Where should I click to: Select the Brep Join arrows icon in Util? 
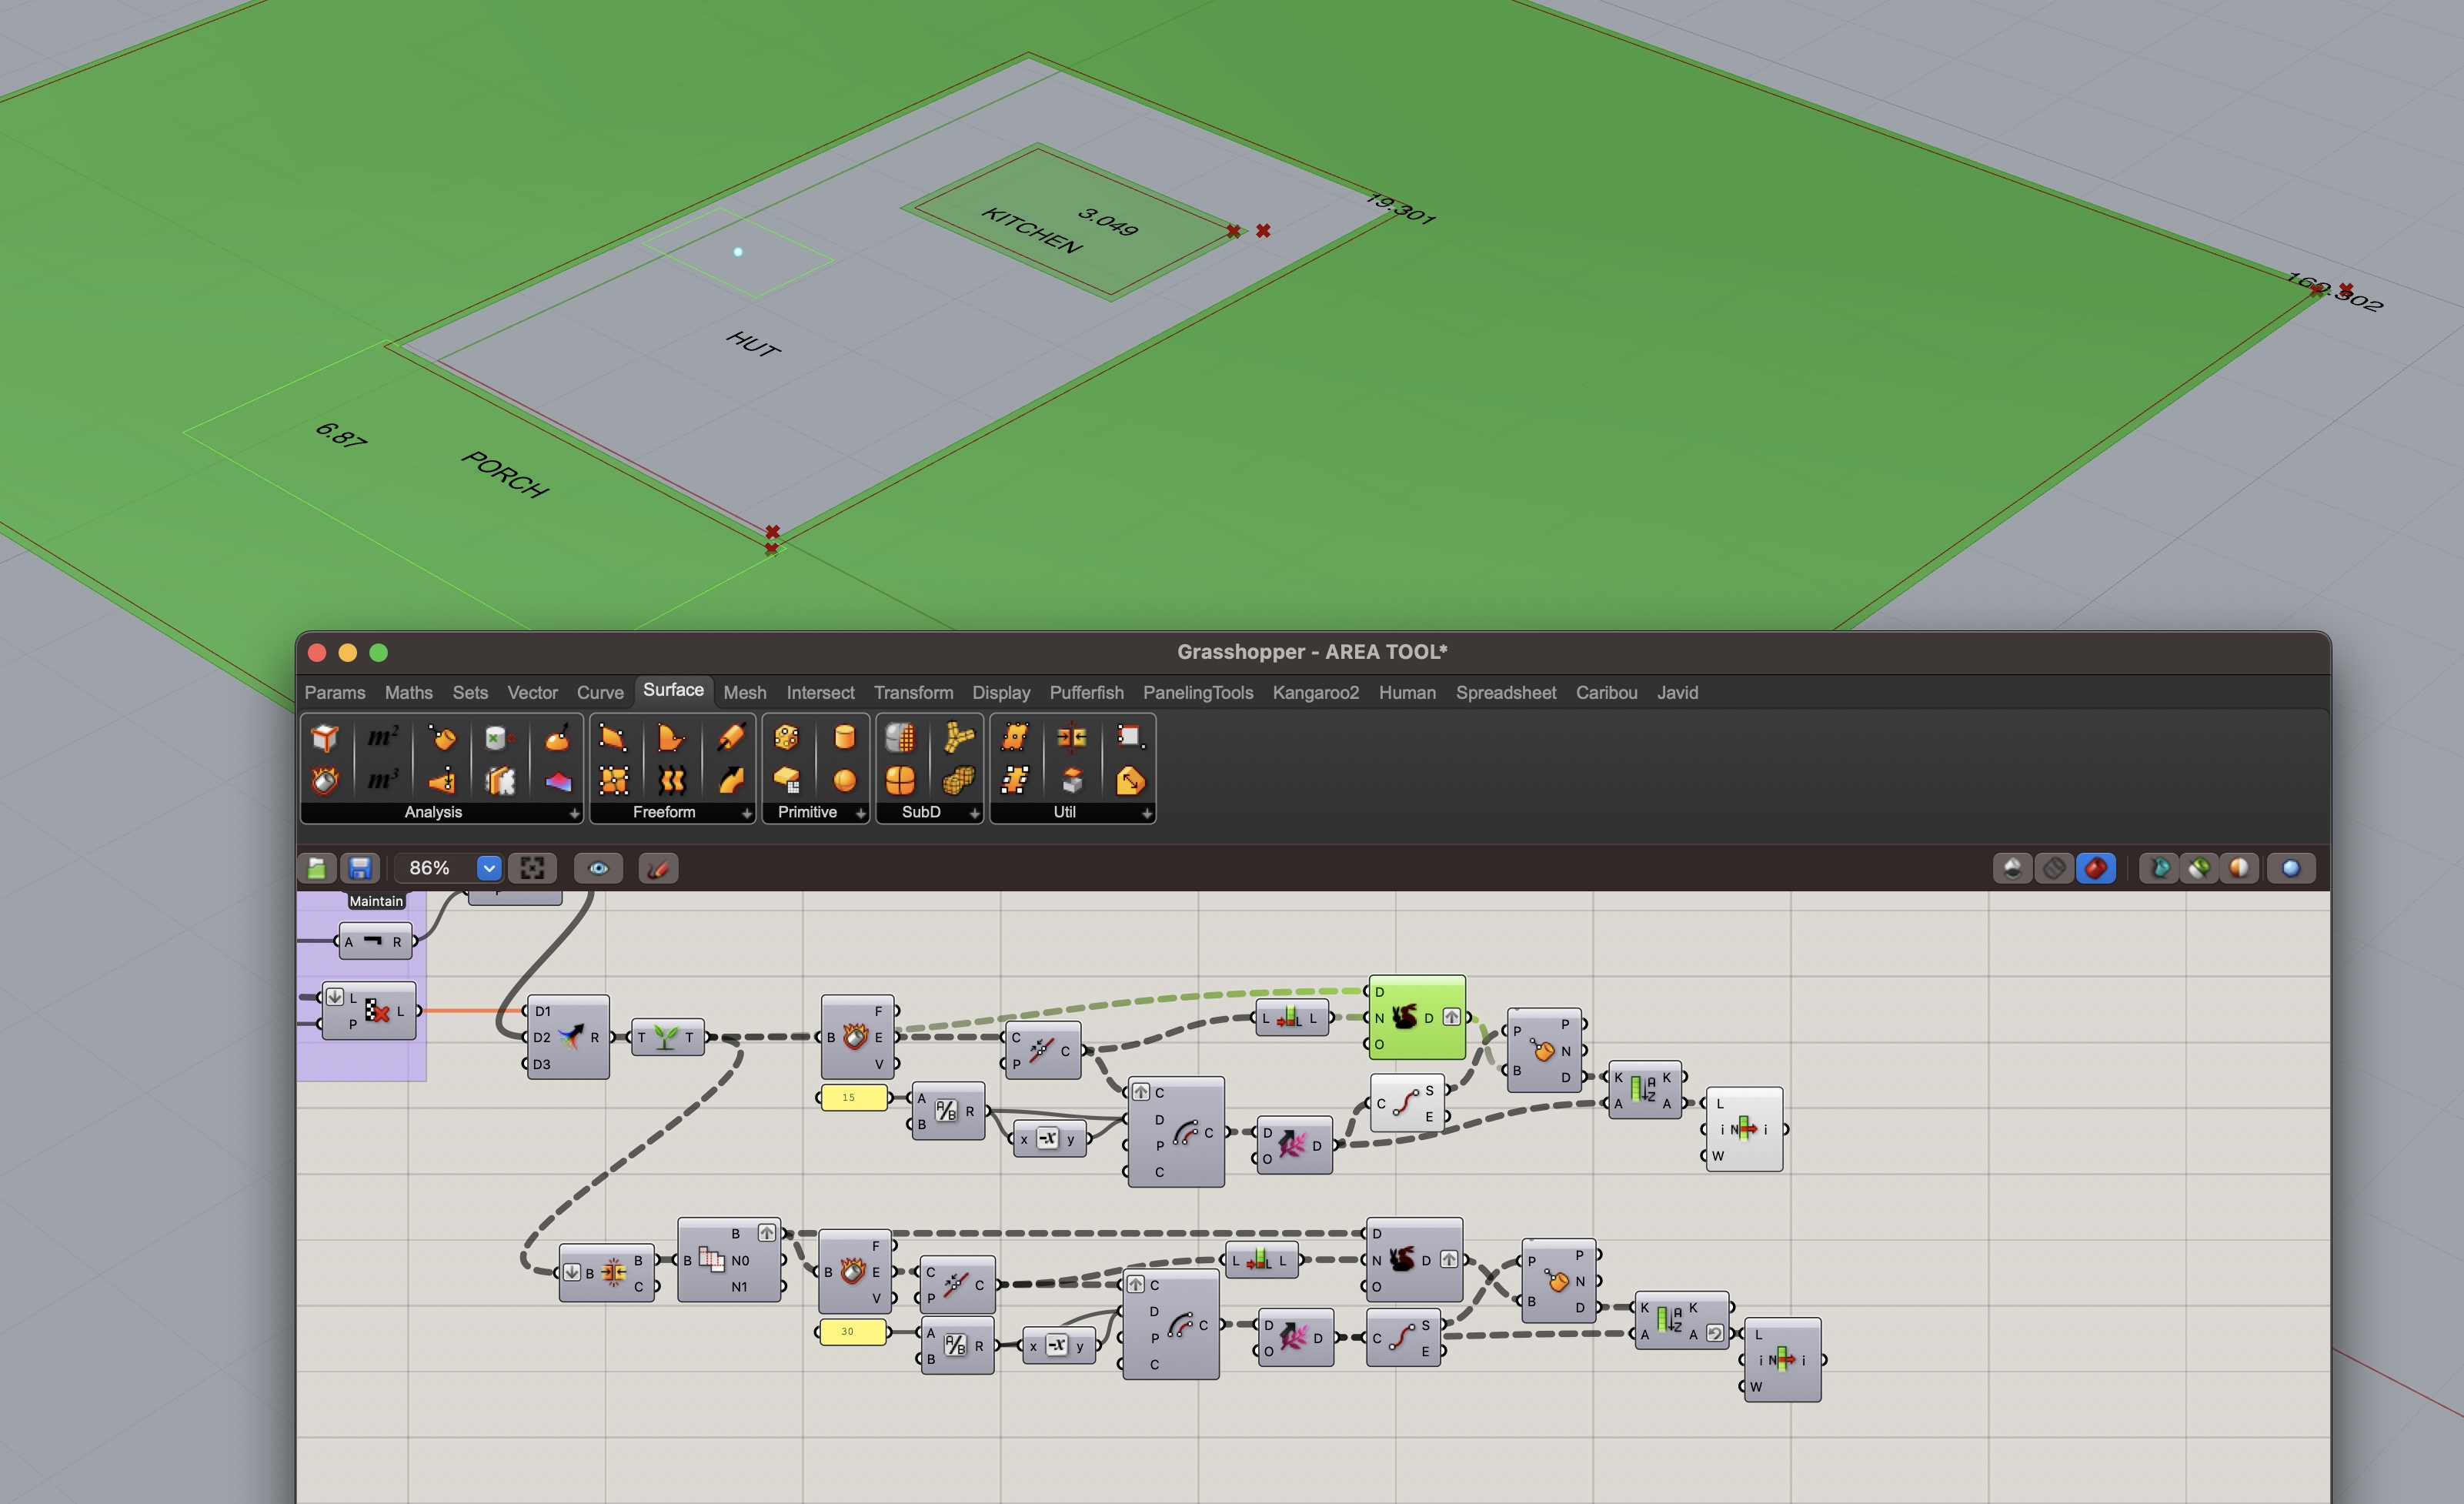1072,738
